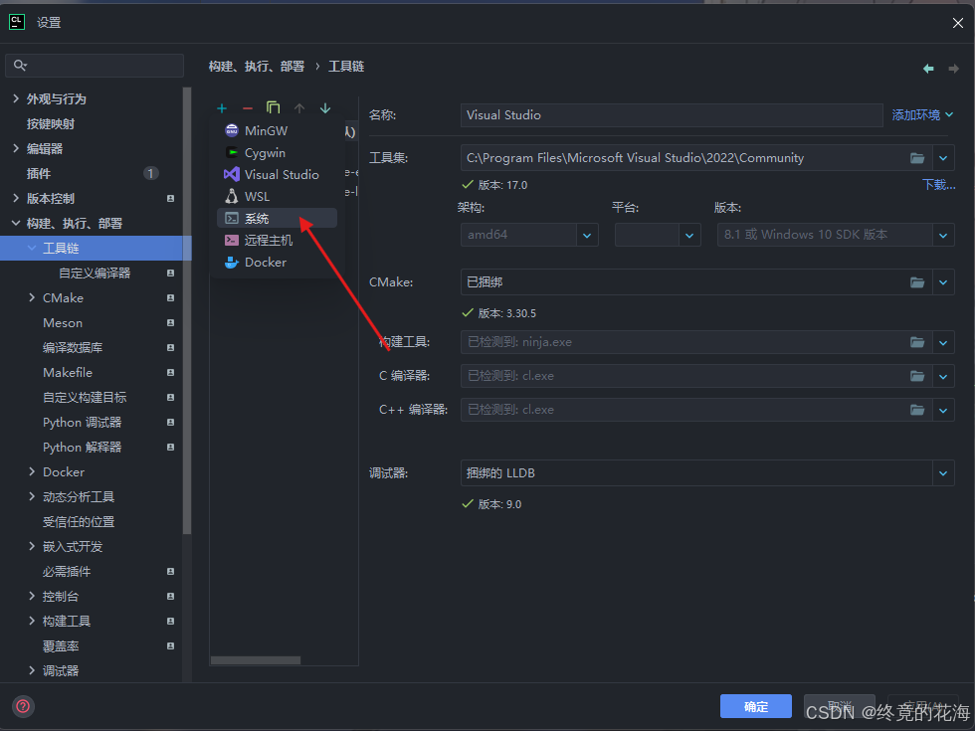The width and height of the screenshot is (975, 731).
Task: Select Makefile in the settings tree
Action: pos(91,372)
